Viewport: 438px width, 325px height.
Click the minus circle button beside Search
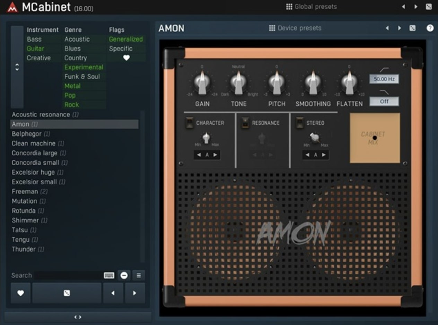coord(124,275)
